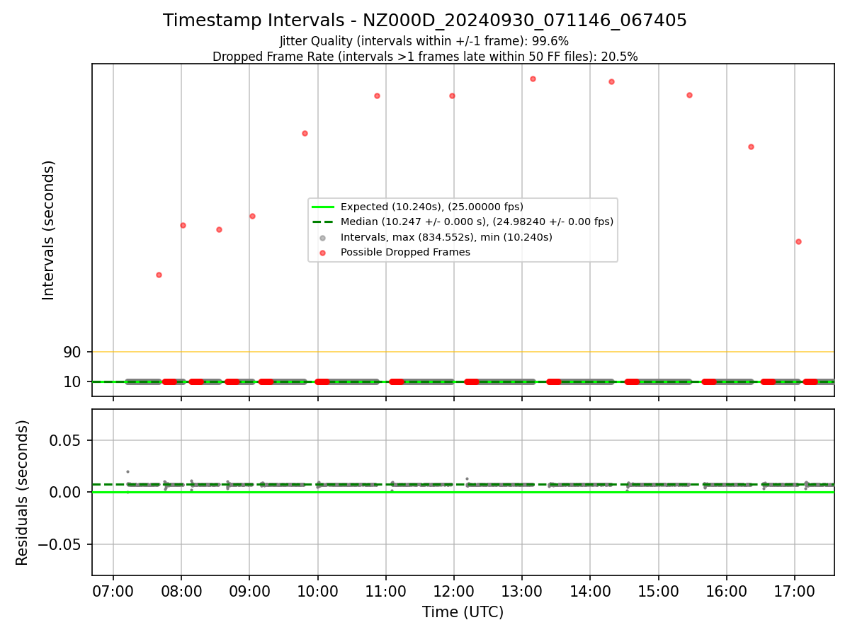Image resolution: width=850 pixels, height=637 pixels.
Task: Click the red dropped-frame point just after 09:00
Action: coord(252,216)
